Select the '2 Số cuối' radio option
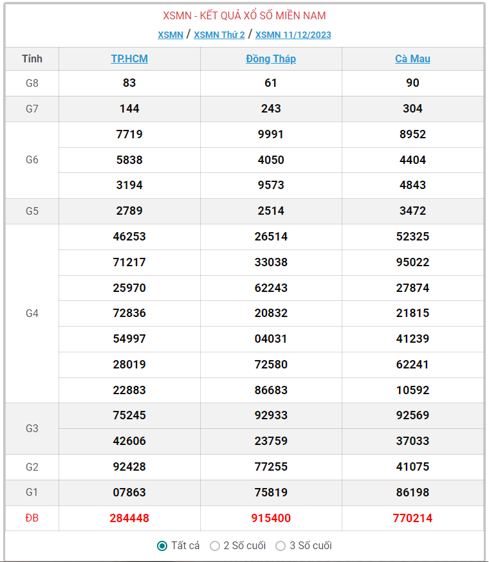489x562 pixels. click(x=215, y=546)
